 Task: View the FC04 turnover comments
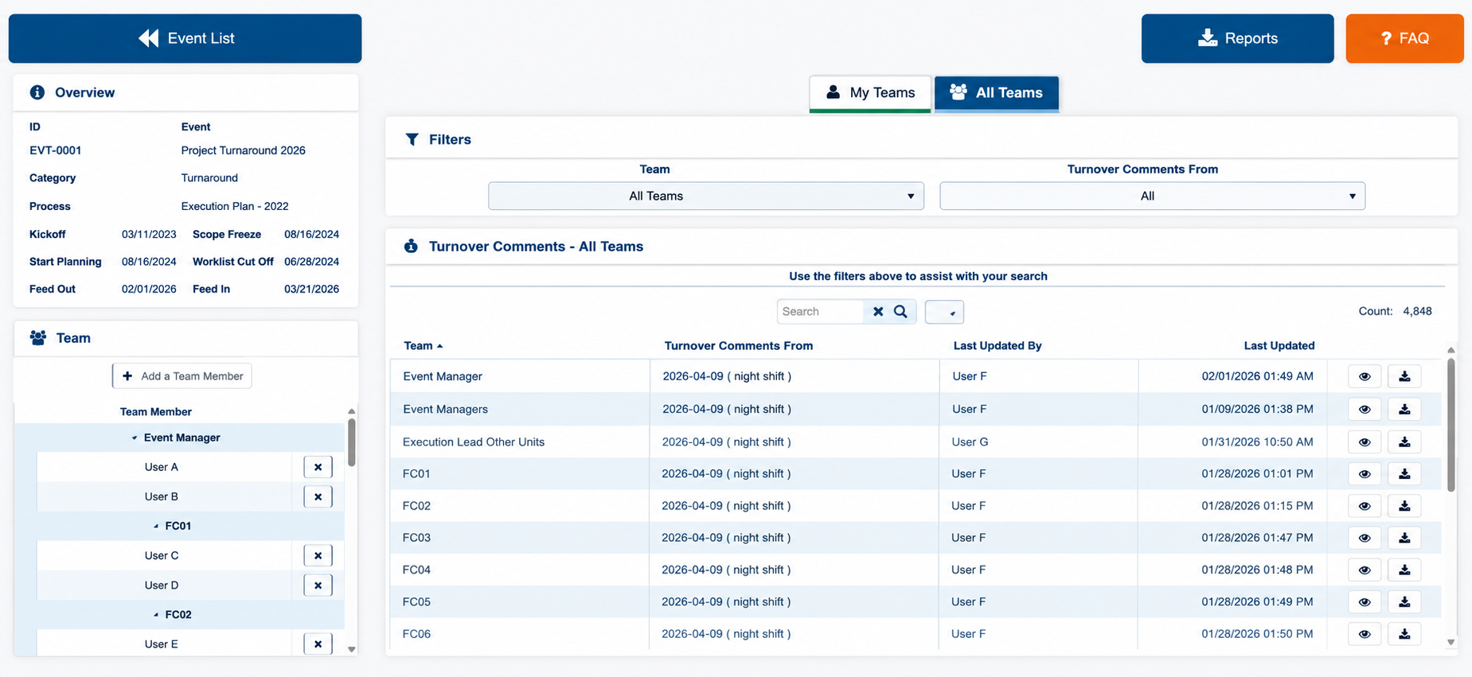coord(1365,570)
